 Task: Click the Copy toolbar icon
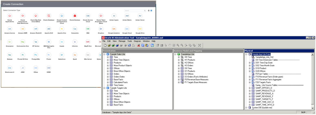(143, 45)
